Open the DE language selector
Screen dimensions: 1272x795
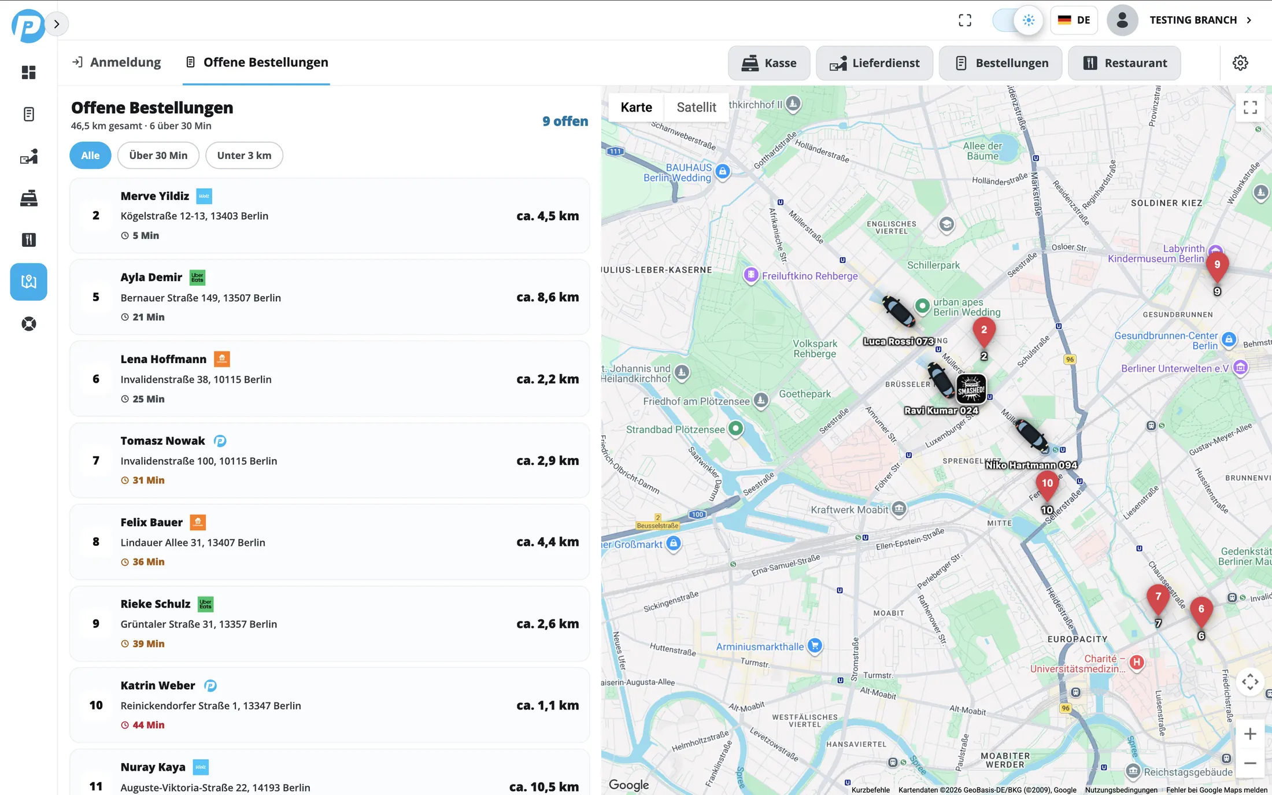pyautogui.click(x=1074, y=20)
